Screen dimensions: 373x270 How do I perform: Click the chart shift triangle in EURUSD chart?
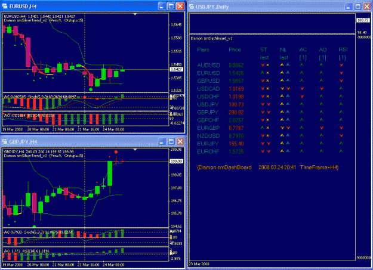[x=135, y=14]
